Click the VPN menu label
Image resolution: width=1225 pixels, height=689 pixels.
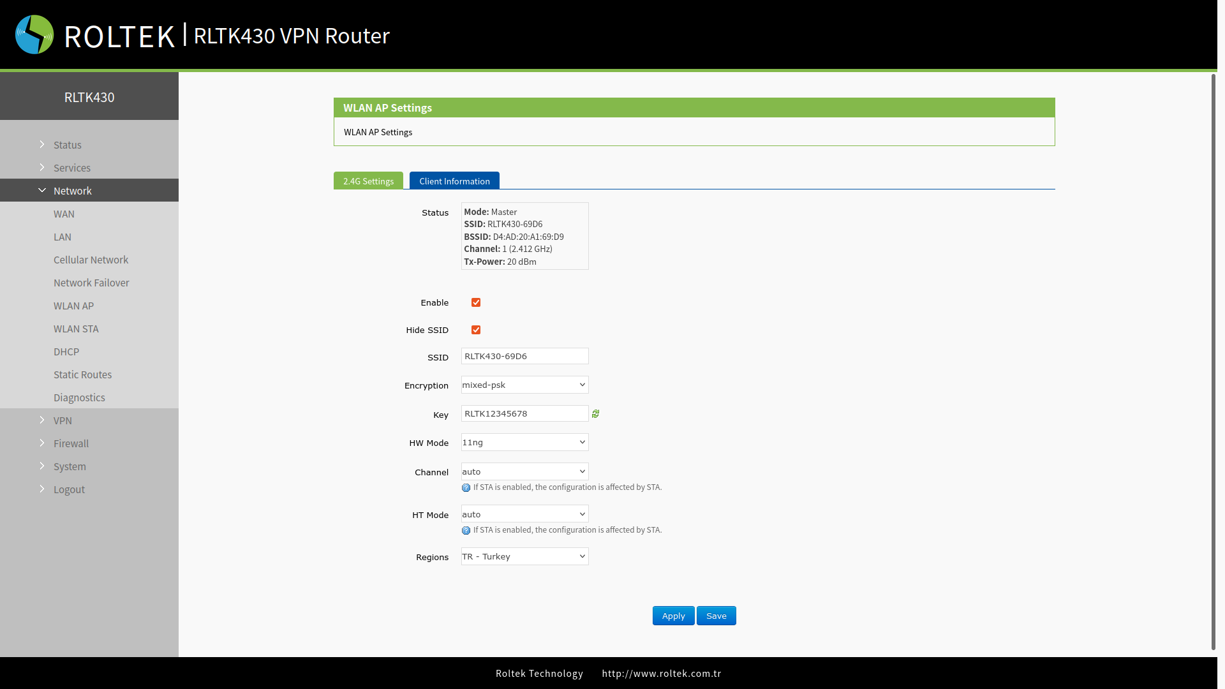(x=63, y=420)
